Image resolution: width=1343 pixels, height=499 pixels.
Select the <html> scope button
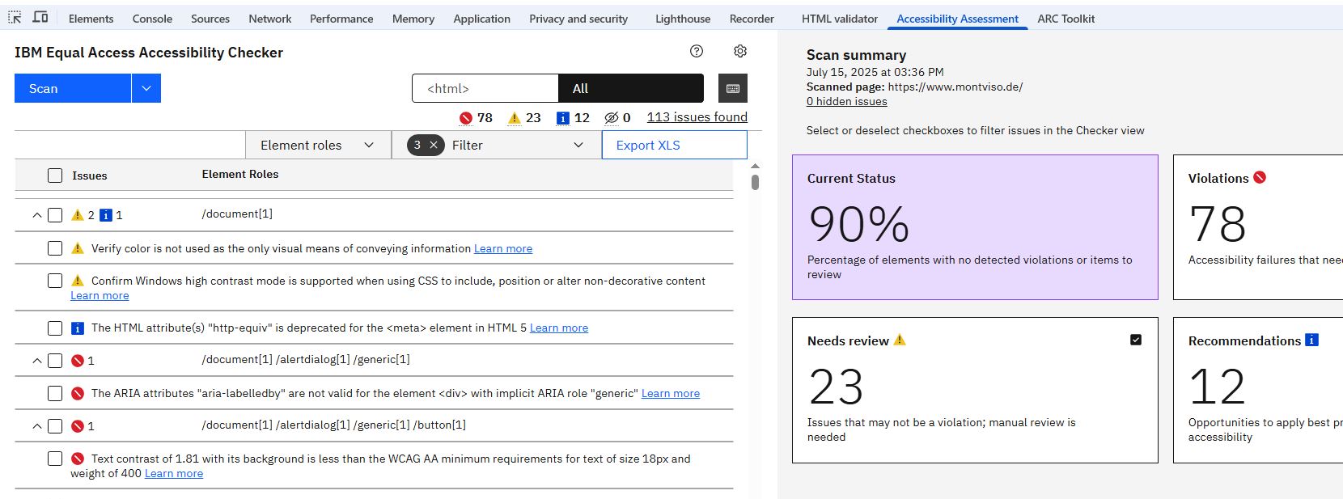click(485, 88)
